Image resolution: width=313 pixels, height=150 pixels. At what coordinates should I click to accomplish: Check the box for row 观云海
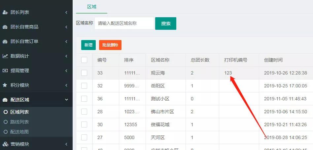coord(84,73)
